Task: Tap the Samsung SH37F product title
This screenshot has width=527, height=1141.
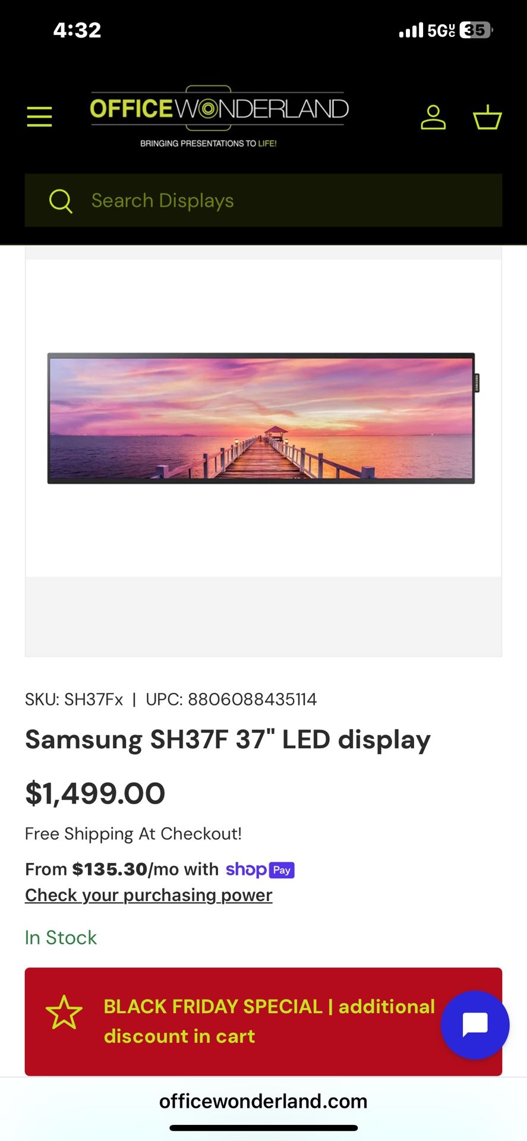Action: (228, 740)
